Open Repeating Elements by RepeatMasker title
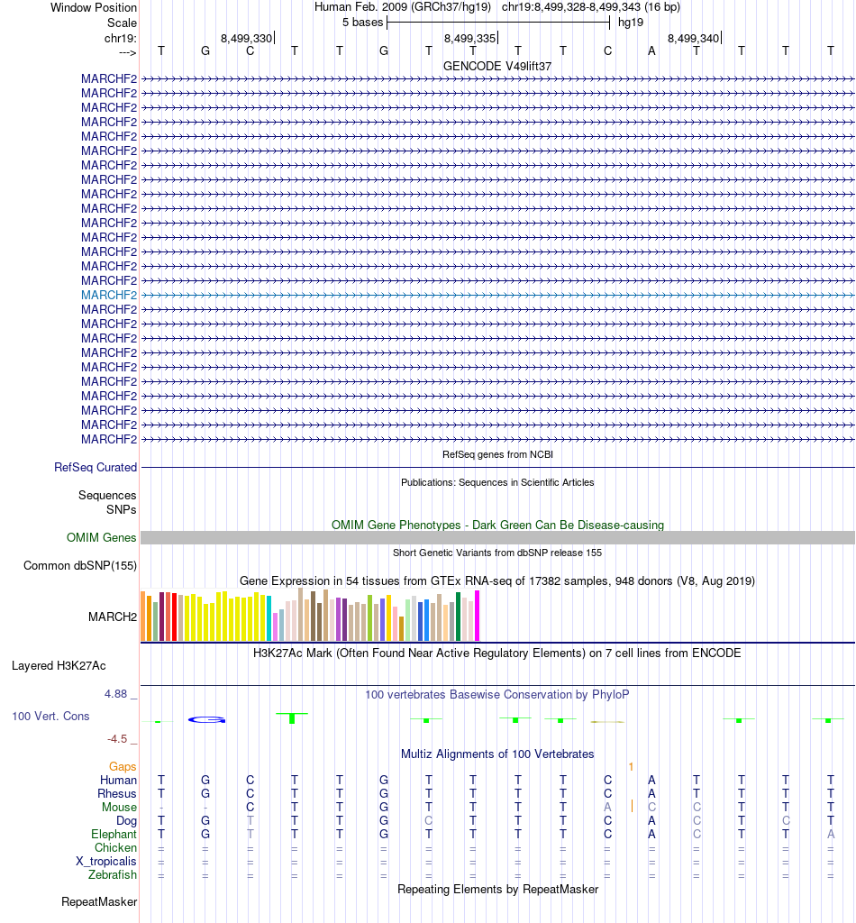Image resolution: width=856 pixels, height=923 pixels. click(497, 890)
